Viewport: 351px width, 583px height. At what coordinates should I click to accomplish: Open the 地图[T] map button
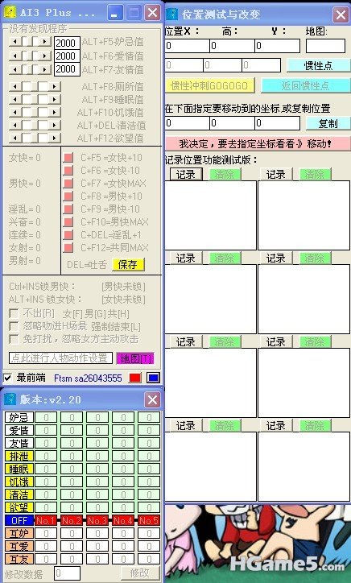tap(135, 358)
